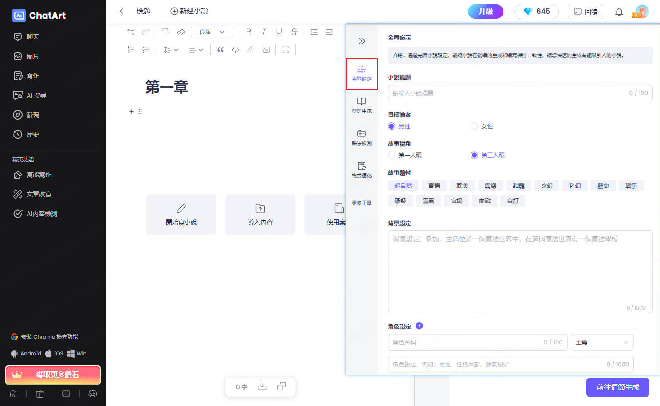Open the gift icon in sidebar footer

pos(40,394)
